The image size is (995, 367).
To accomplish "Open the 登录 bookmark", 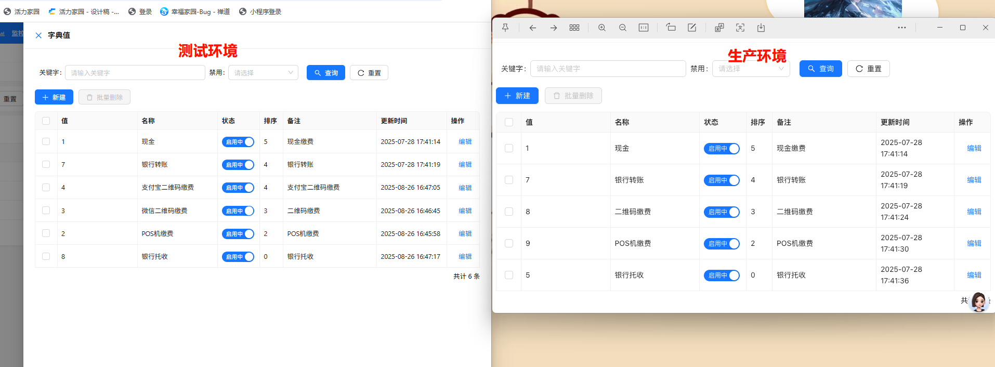I will [140, 11].
